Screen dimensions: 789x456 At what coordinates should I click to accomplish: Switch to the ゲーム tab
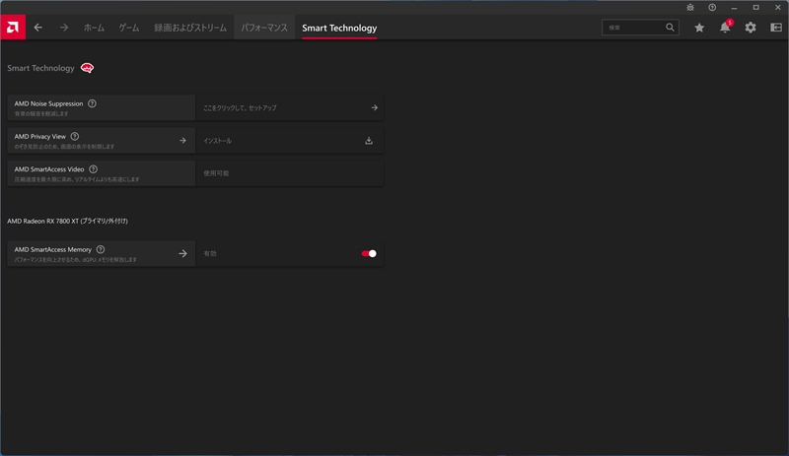click(129, 28)
